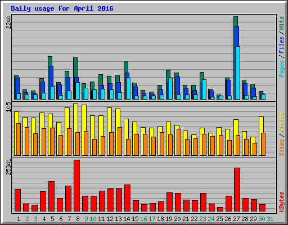
Task: Click the red KBytes bar for day 19
Action: [170, 202]
